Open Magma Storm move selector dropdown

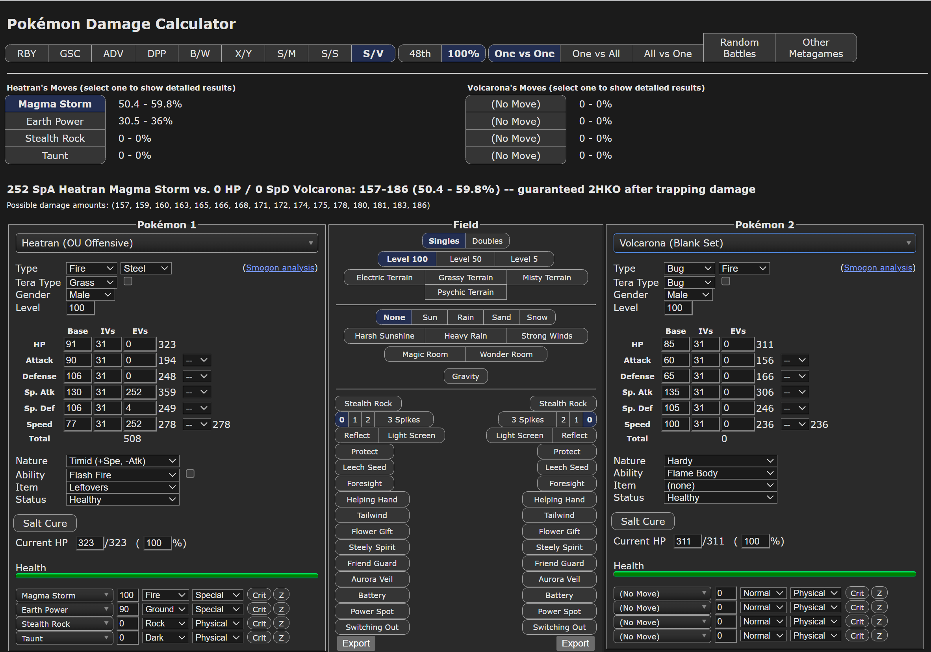tap(65, 595)
